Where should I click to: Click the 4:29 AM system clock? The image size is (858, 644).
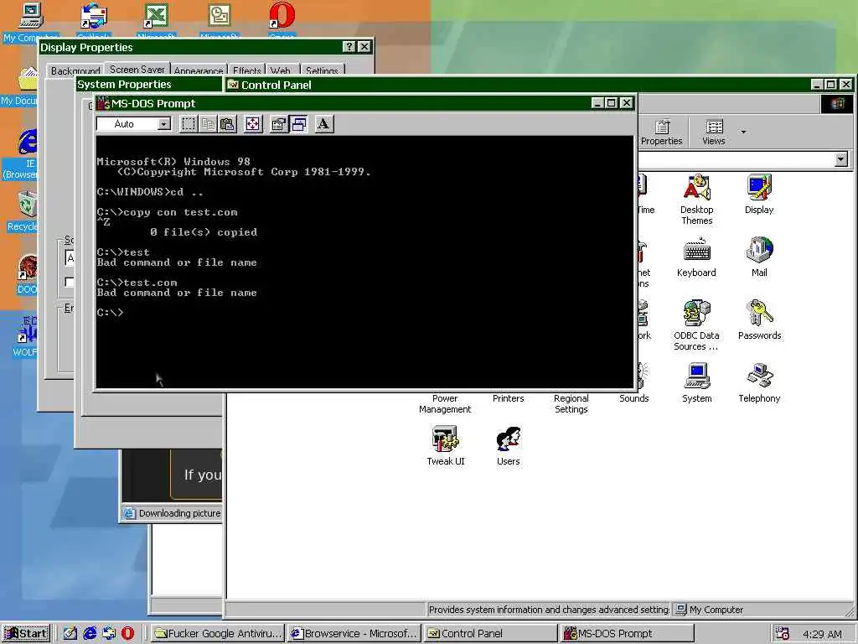[x=822, y=634]
